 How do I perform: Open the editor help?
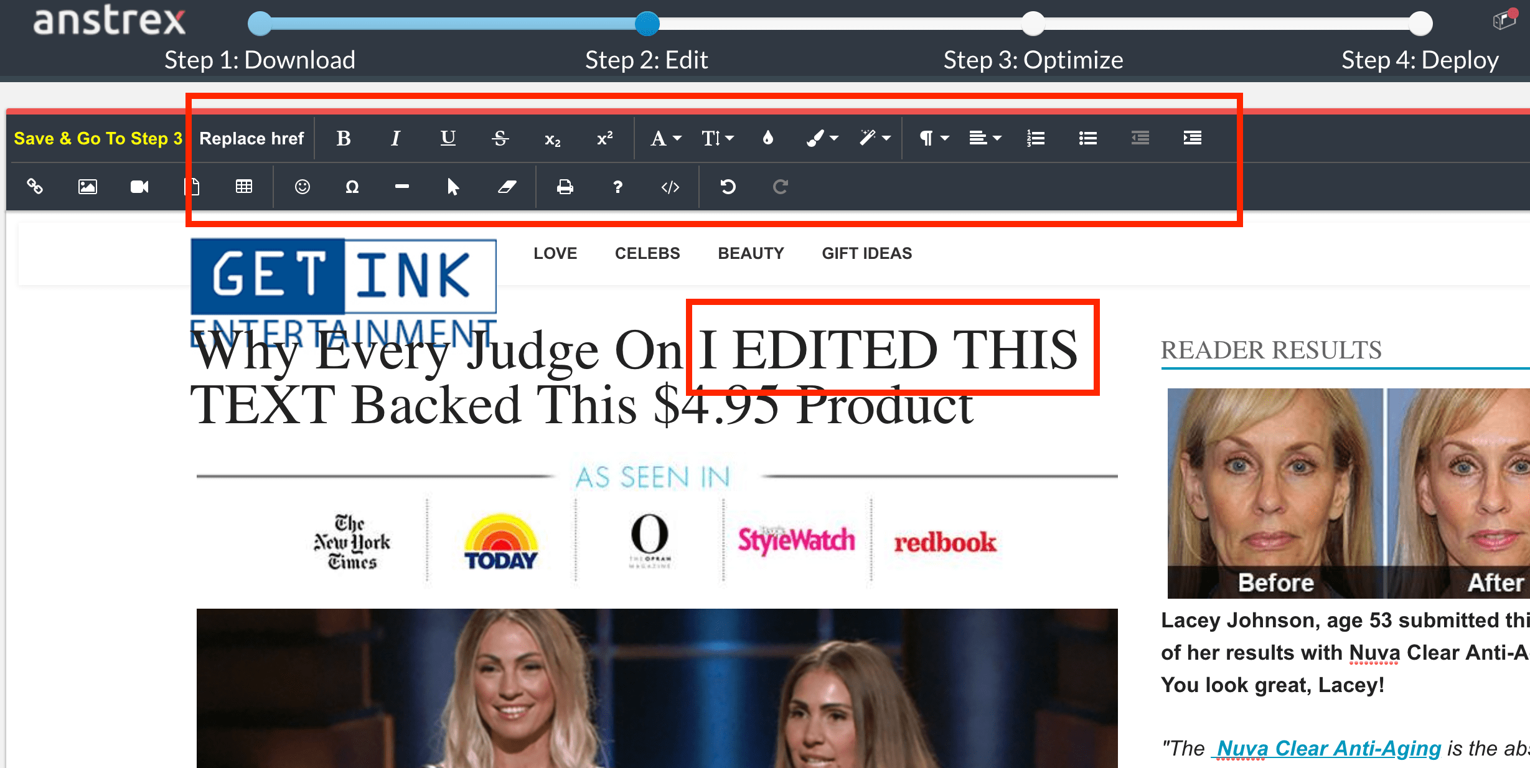tap(617, 187)
